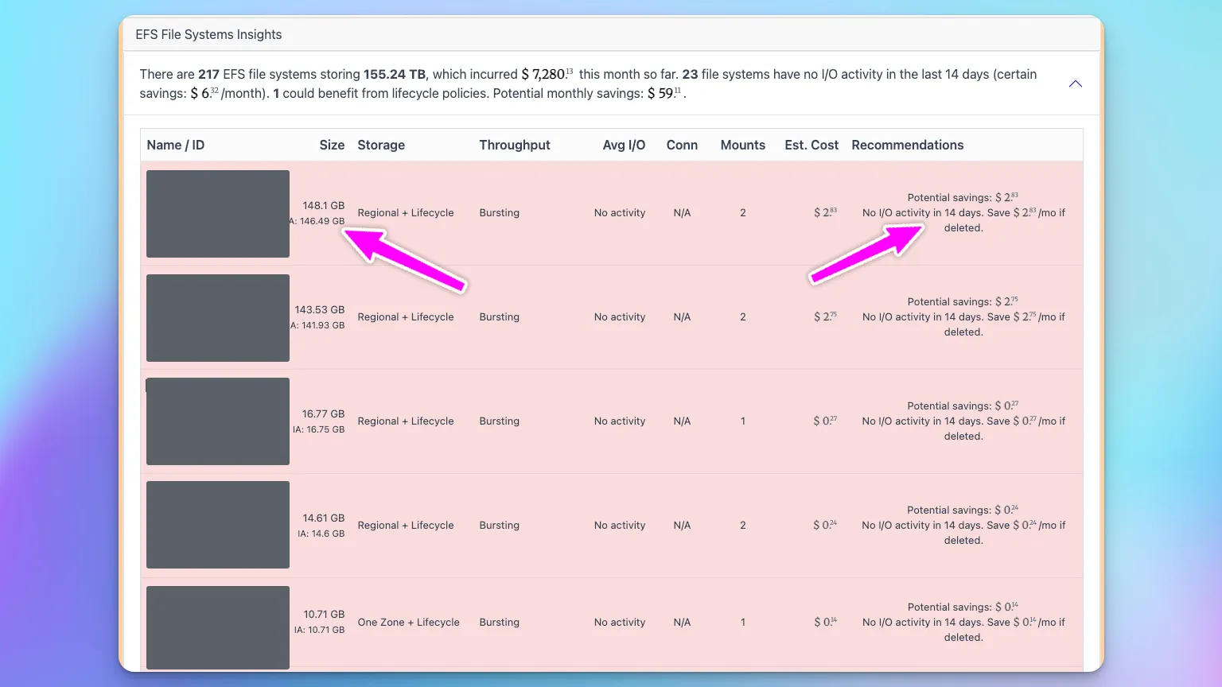Click the $ 0.24 estimated cost cell
The height and width of the screenshot is (687, 1222).
(825, 525)
